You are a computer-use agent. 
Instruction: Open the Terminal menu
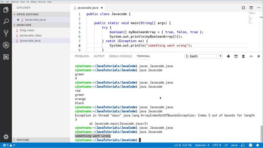[42, 2]
